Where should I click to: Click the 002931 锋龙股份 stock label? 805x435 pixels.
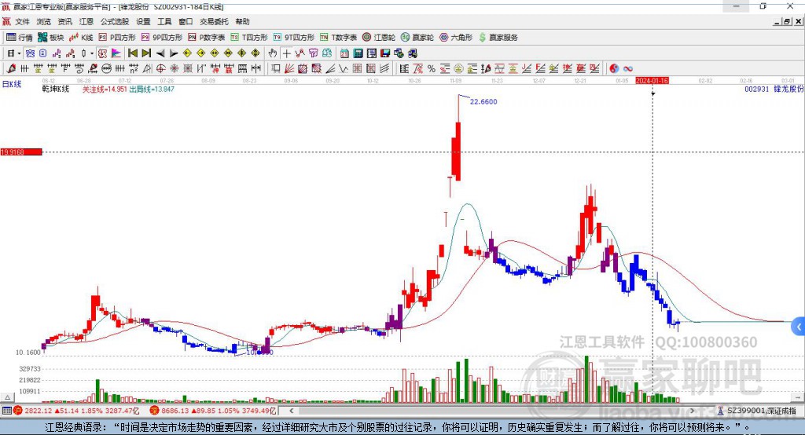point(774,89)
